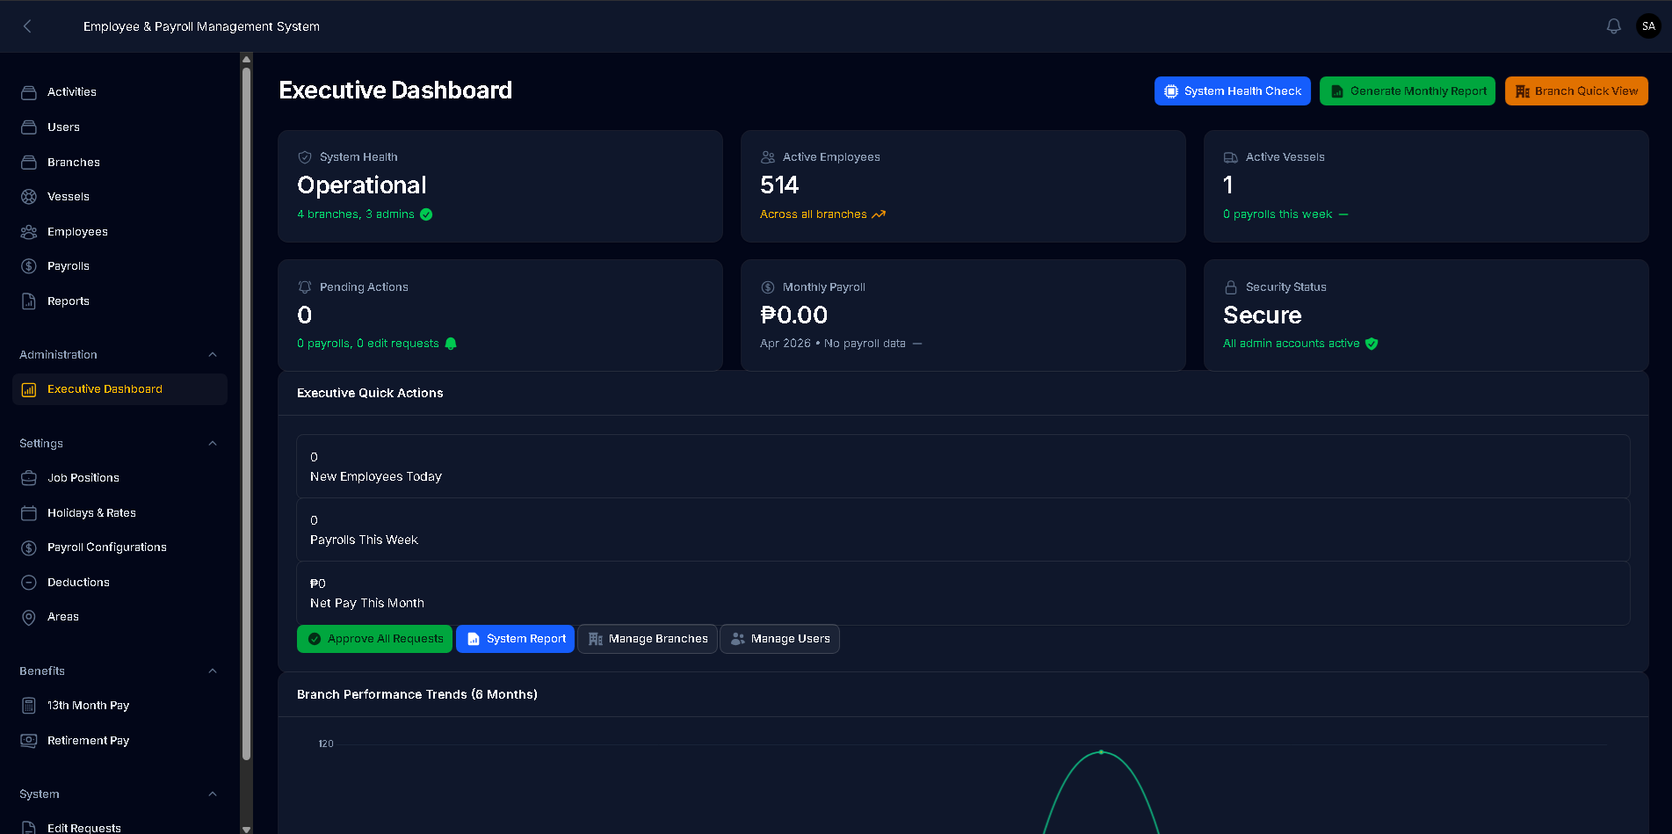Click the Branches sidebar icon
Screen dimensions: 1672x834
coord(29,163)
